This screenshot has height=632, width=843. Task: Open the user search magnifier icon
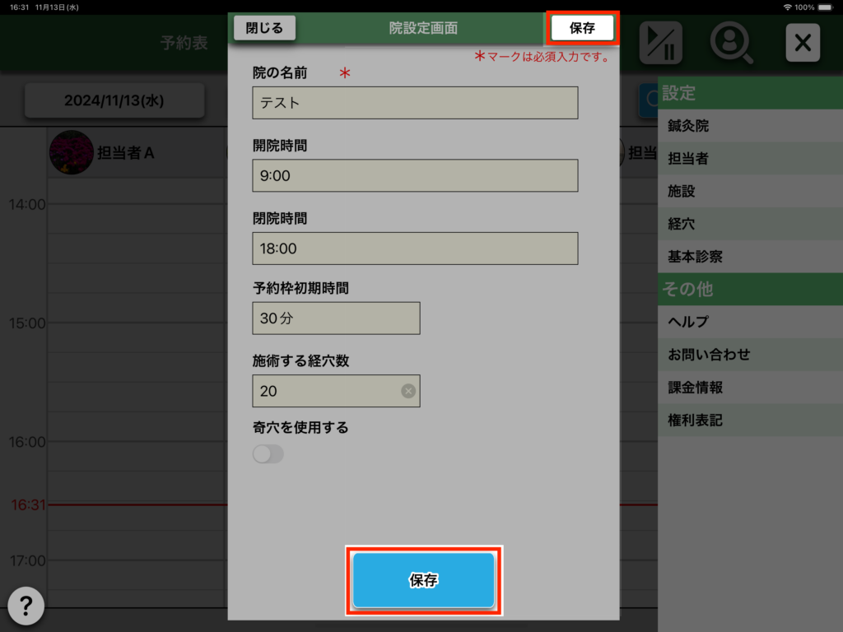(732, 43)
